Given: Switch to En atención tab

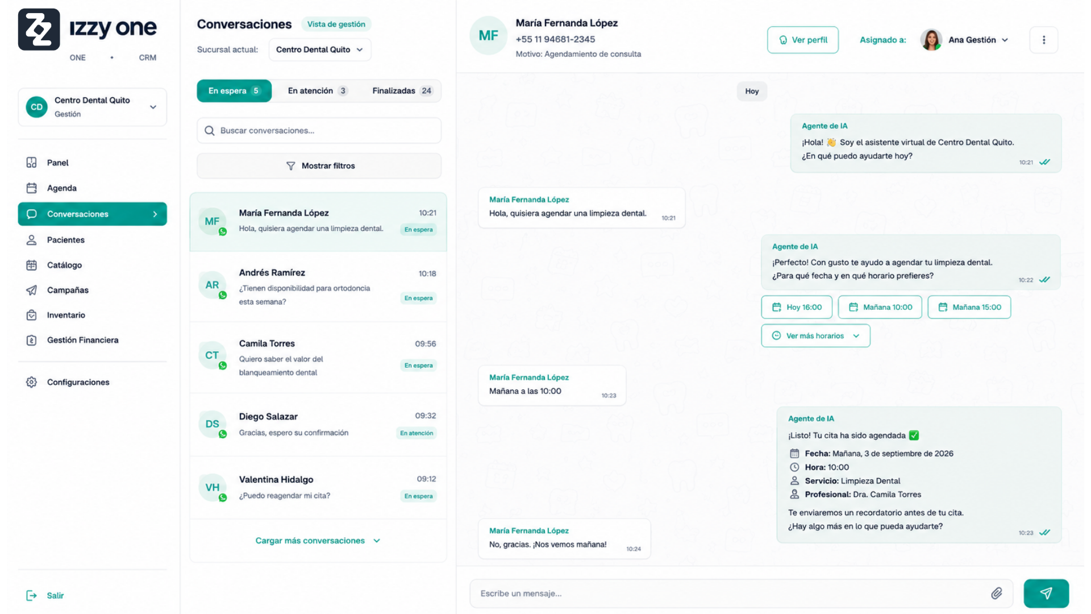Looking at the screenshot, I should point(317,91).
